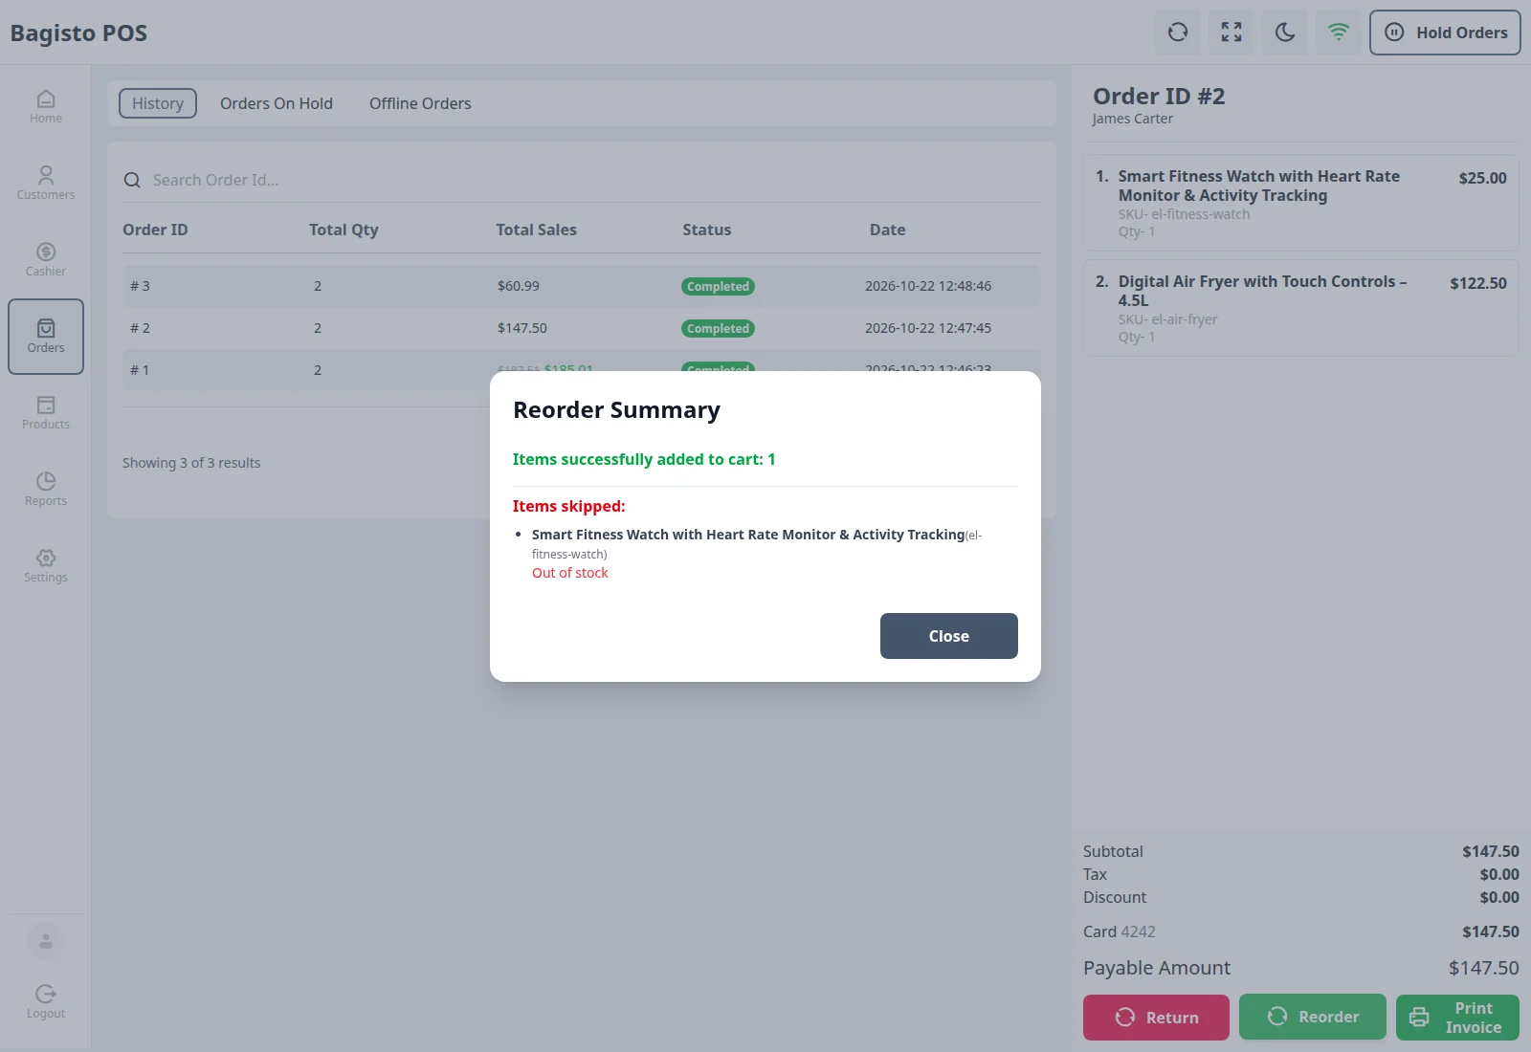The width and height of the screenshot is (1531, 1052).
Task: Click the sync refresh icon in header
Action: tap(1178, 33)
